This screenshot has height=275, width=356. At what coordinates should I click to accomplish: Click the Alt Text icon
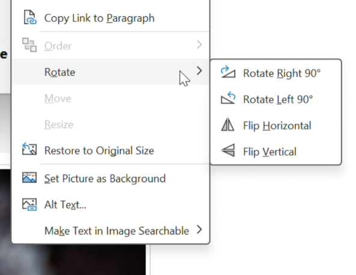29,204
